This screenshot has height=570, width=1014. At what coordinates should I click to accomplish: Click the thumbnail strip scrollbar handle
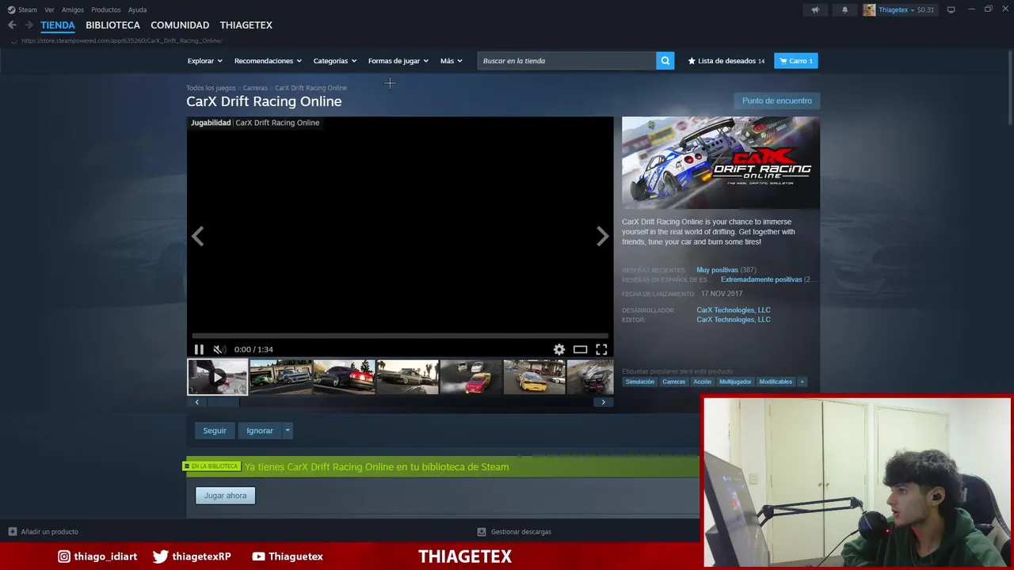point(222,402)
